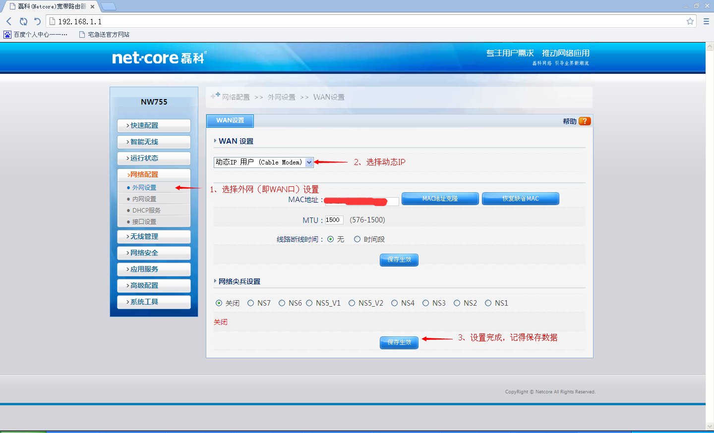The width and height of the screenshot is (714, 433).
Task: Close the Netcore router browser tab
Action: pyautogui.click(x=92, y=6)
